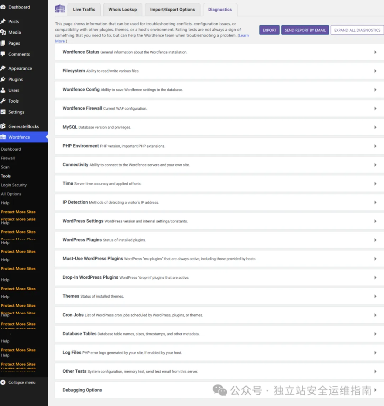Click the Media icon in the sidebar
This screenshot has width=384, height=406.
pyautogui.click(x=3, y=32)
